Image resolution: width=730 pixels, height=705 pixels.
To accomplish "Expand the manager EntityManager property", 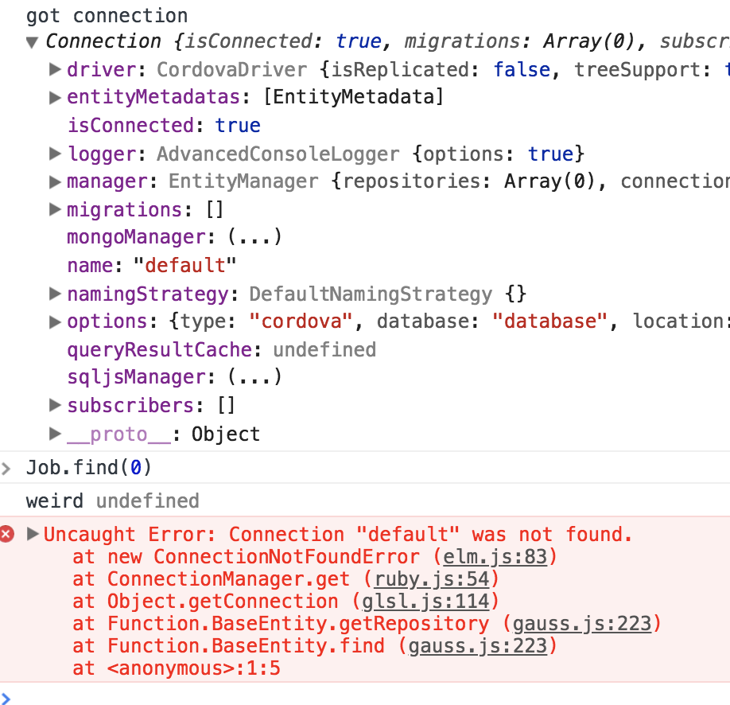I will [55, 181].
